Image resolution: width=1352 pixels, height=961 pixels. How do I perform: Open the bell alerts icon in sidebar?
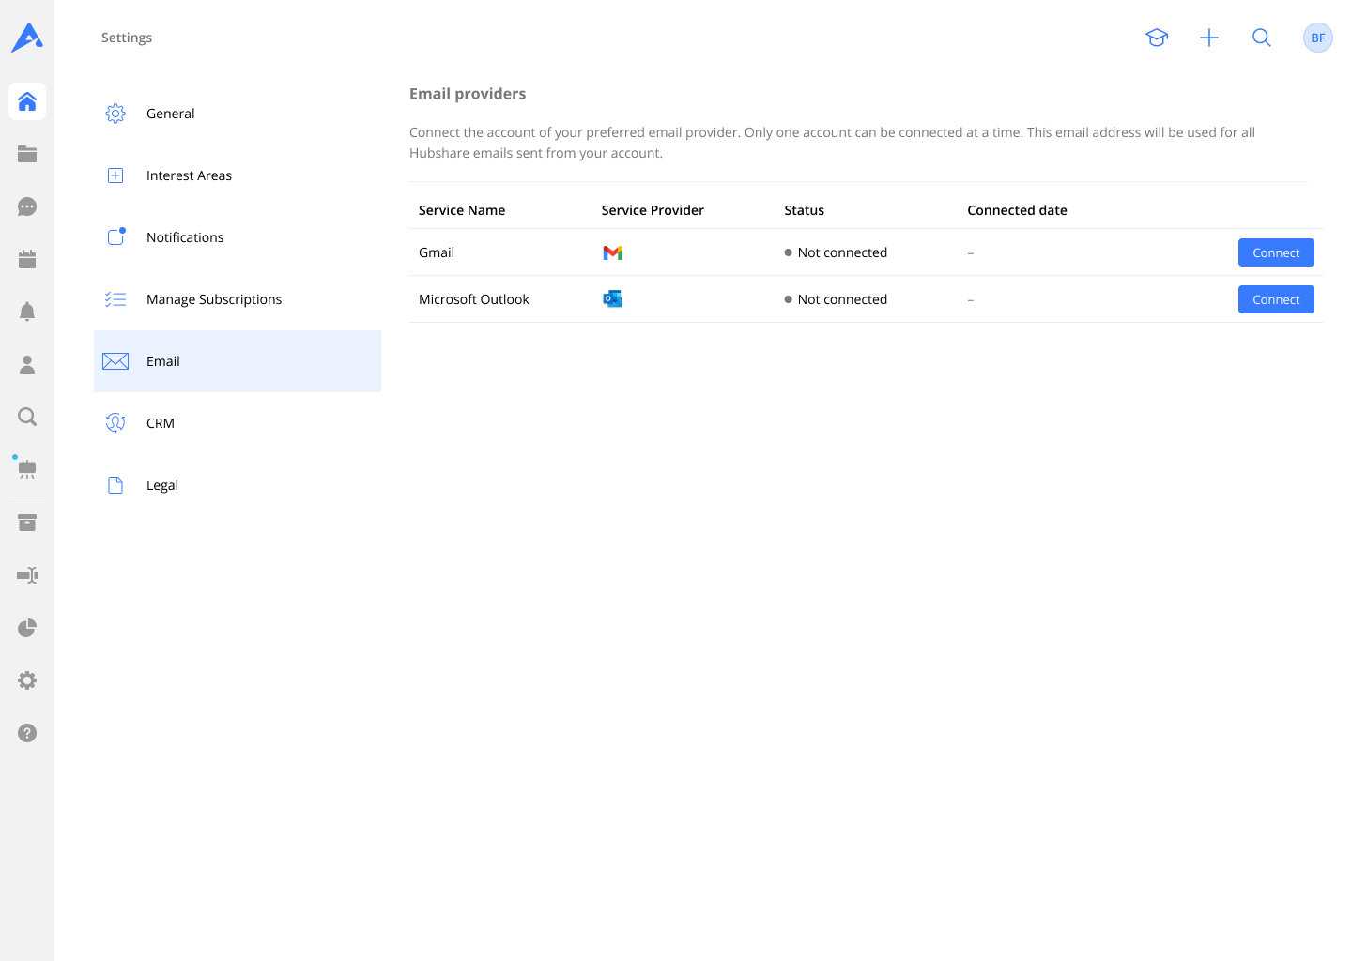click(x=27, y=312)
